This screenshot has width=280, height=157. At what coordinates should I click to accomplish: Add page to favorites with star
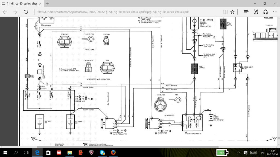(x=232, y=12)
